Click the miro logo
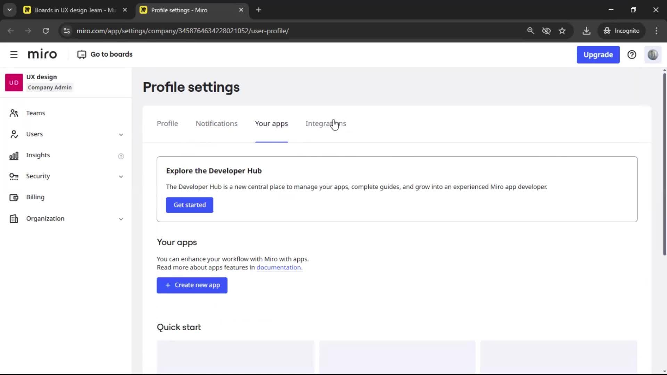This screenshot has height=375, width=667. pos(42,55)
